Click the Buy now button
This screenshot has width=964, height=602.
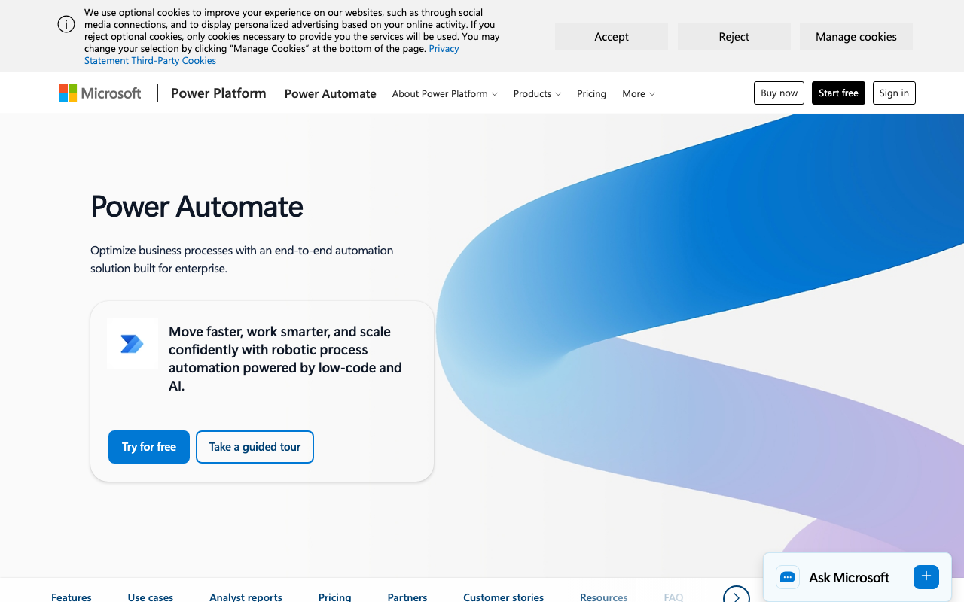[779, 93]
